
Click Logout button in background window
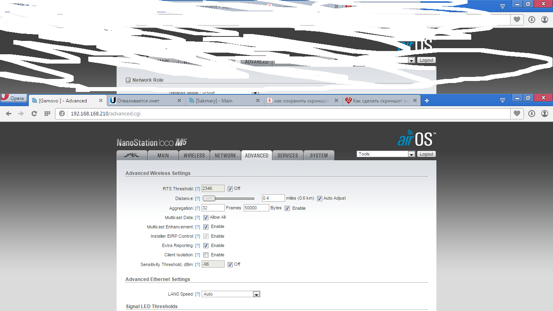tap(426, 60)
